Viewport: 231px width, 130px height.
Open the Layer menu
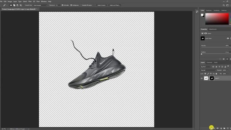pos(15,1)
